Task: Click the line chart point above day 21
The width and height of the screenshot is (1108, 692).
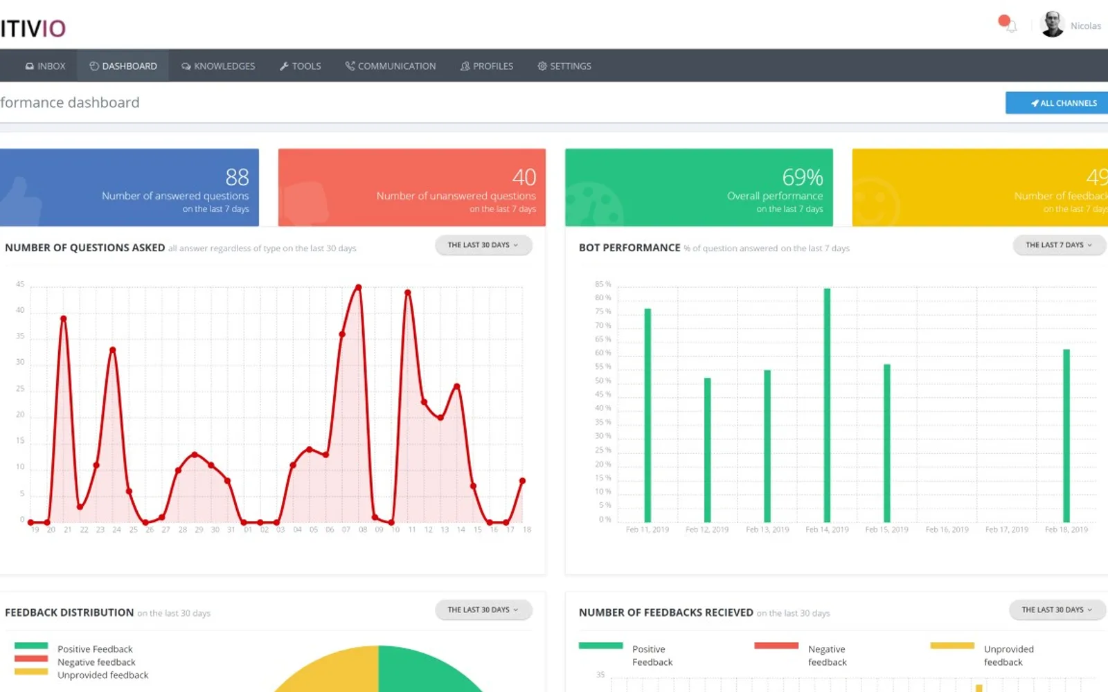Action: click(x=63, y=318)
